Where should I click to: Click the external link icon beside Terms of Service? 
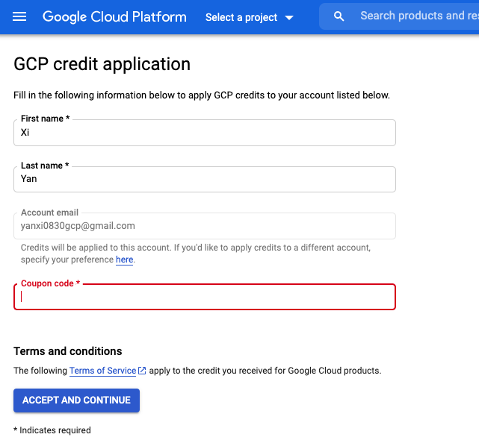click(142, 371)
